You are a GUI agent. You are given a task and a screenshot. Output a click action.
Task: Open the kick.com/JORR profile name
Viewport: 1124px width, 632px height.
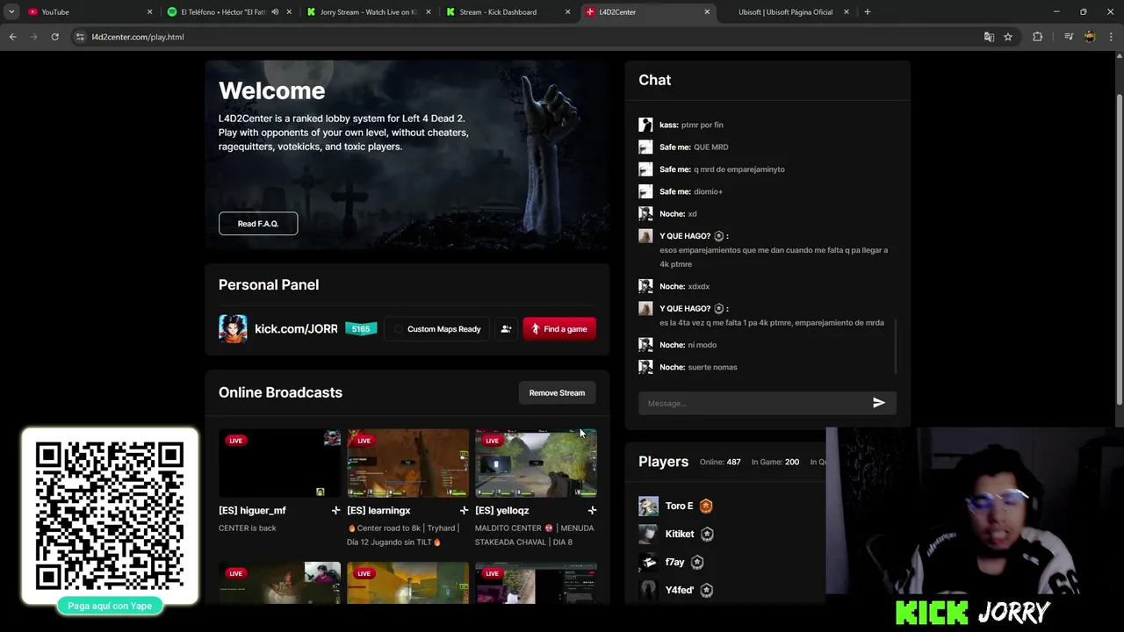[296, 329]
